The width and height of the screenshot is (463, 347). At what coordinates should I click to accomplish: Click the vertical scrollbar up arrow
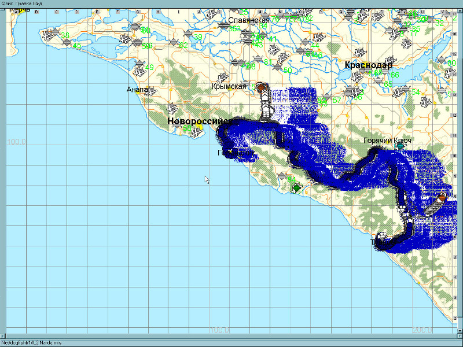460,10
